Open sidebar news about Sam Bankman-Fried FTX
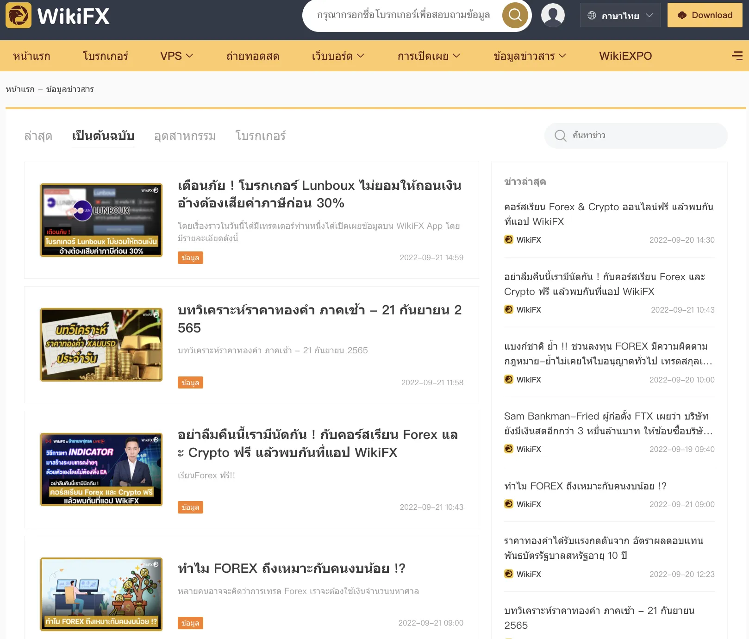 [x=608, y=424]
